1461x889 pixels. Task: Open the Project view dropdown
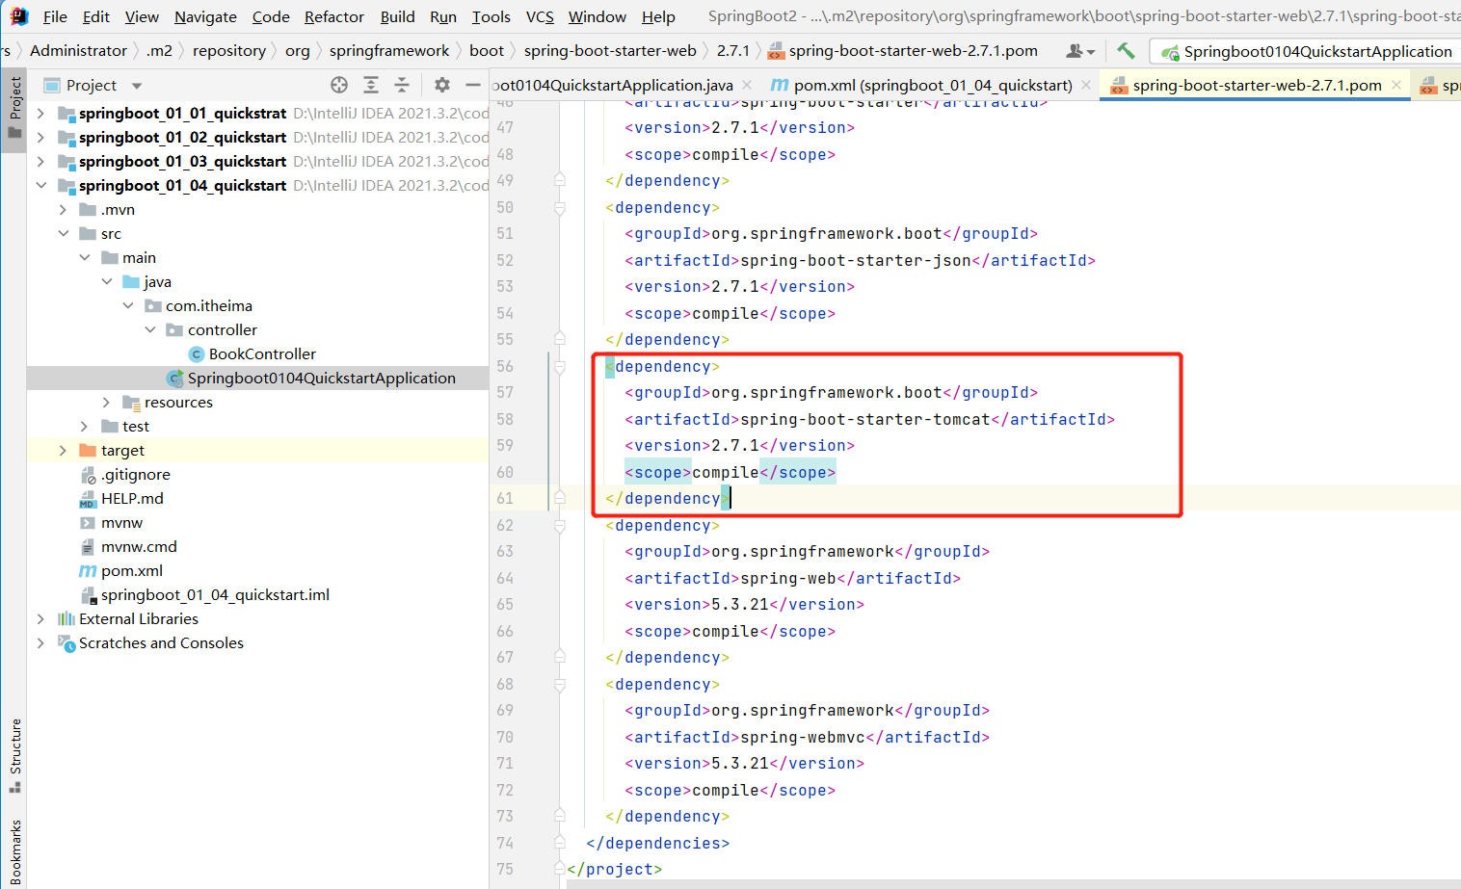point(134,85)
